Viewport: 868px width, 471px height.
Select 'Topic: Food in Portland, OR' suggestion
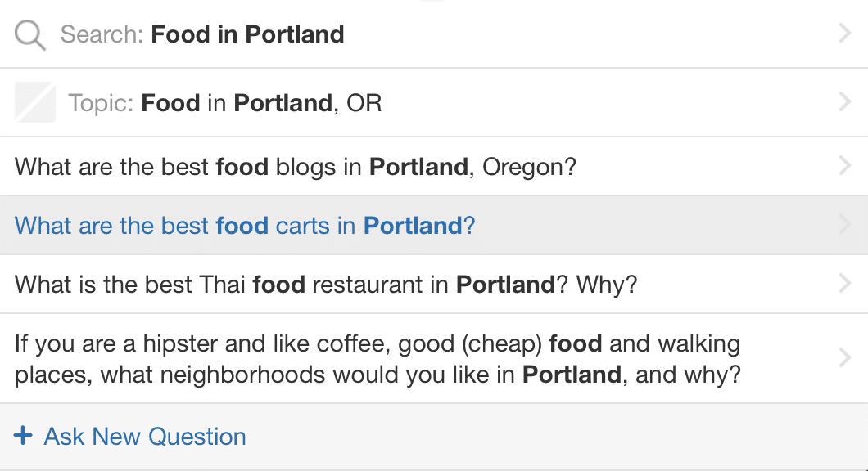tap(434, 102)
